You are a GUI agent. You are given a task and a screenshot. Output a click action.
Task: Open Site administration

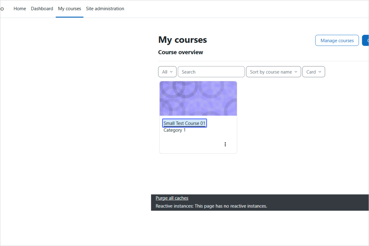point(105,9)
